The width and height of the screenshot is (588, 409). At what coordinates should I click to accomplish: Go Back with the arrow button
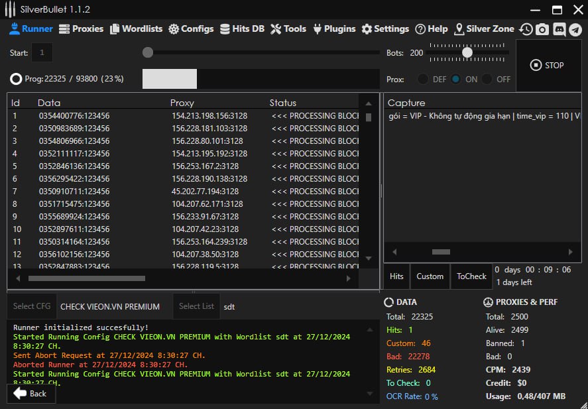31,393
